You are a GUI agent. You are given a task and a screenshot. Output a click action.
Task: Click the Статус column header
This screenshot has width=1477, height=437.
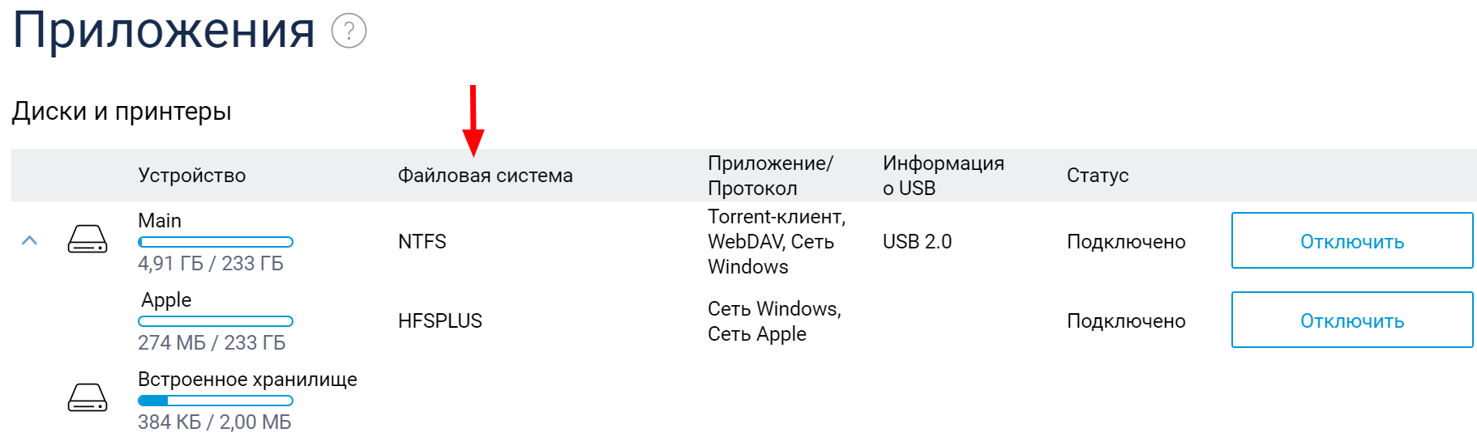(1098, 176)
